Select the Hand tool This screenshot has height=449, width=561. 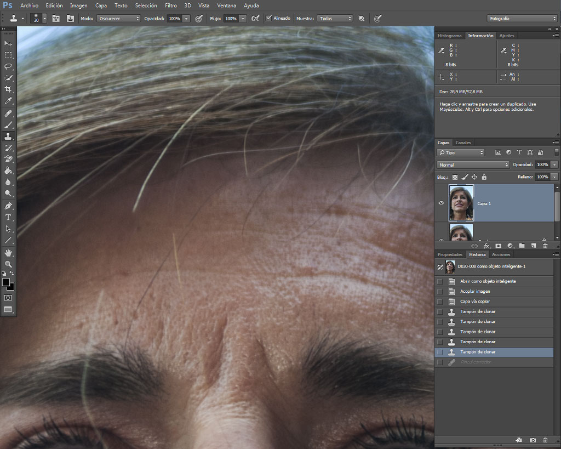tap(8, 253)
